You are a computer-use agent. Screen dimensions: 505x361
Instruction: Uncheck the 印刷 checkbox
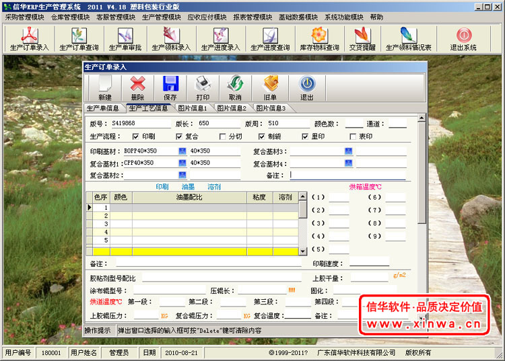click(135, 136)
